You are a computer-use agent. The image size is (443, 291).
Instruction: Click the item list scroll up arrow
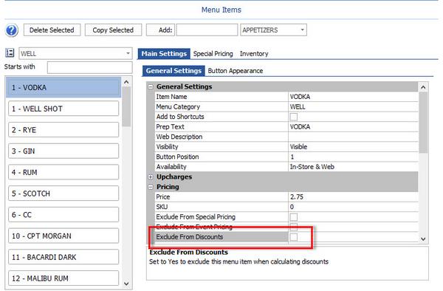pos(126,82)
